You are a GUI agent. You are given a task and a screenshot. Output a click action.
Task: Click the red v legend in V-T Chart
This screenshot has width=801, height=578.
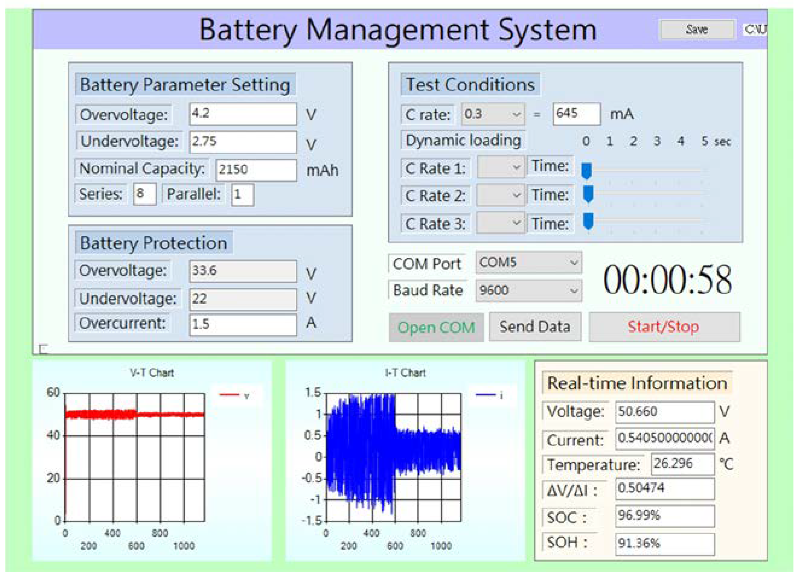point(234,395)
